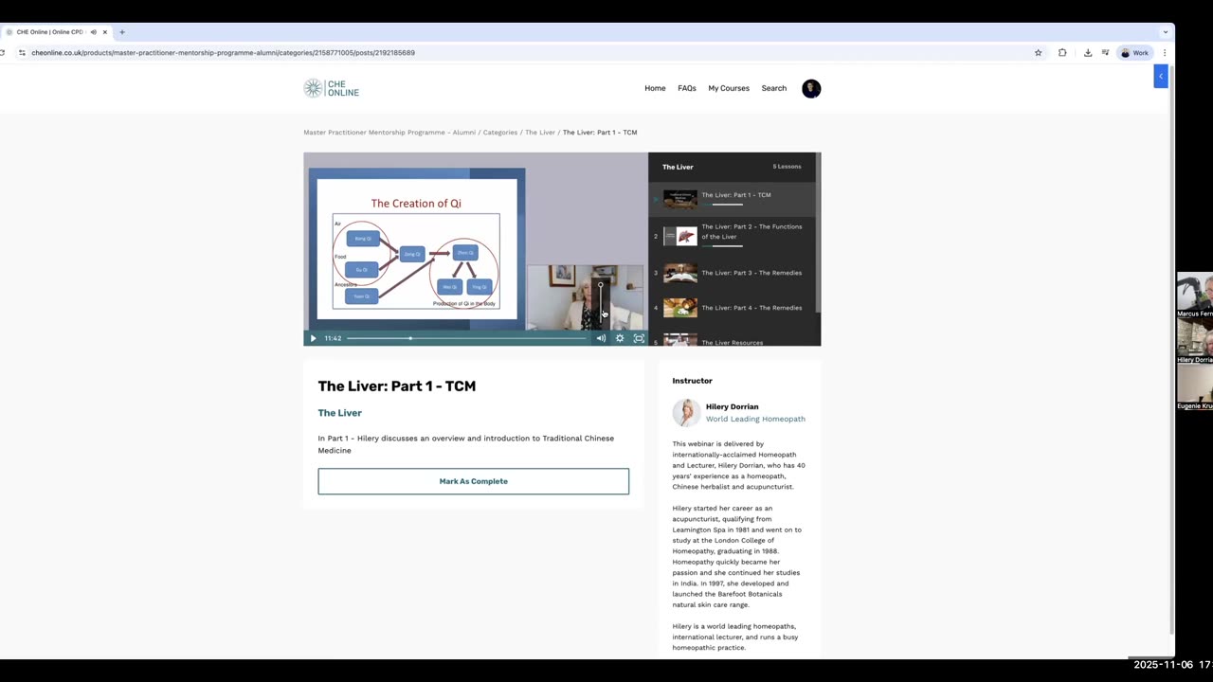The width and height of the screenshot is (1213, 682).
Task: Reload the page
Action: [3, 53]
